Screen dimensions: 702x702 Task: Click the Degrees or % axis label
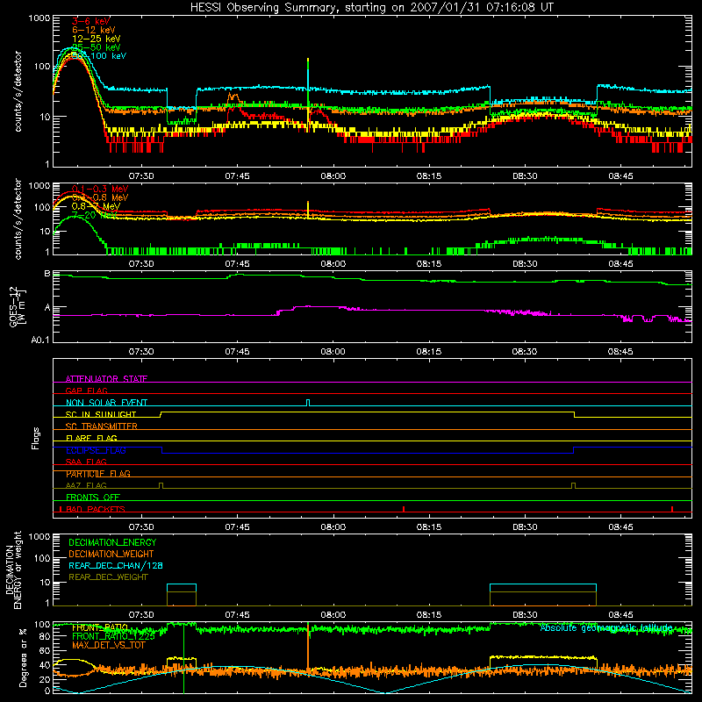[23, 657]
